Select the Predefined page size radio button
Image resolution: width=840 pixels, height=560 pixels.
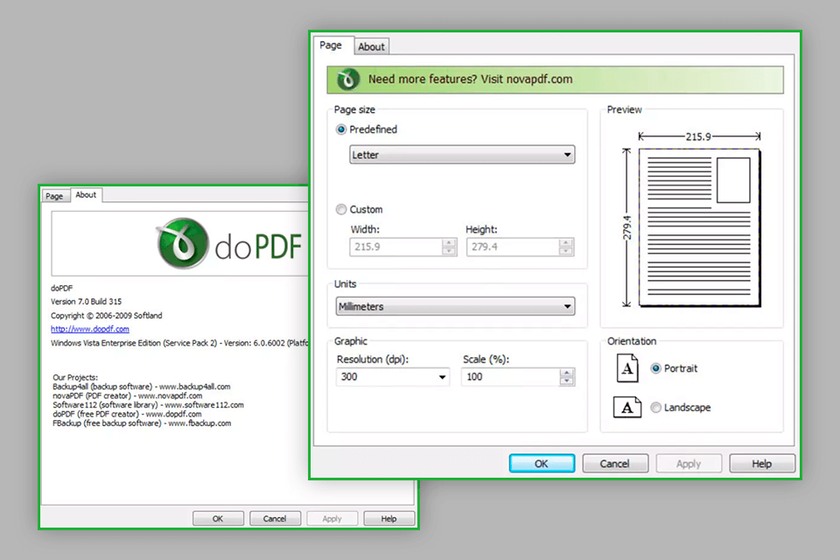[x=340, y=129]
